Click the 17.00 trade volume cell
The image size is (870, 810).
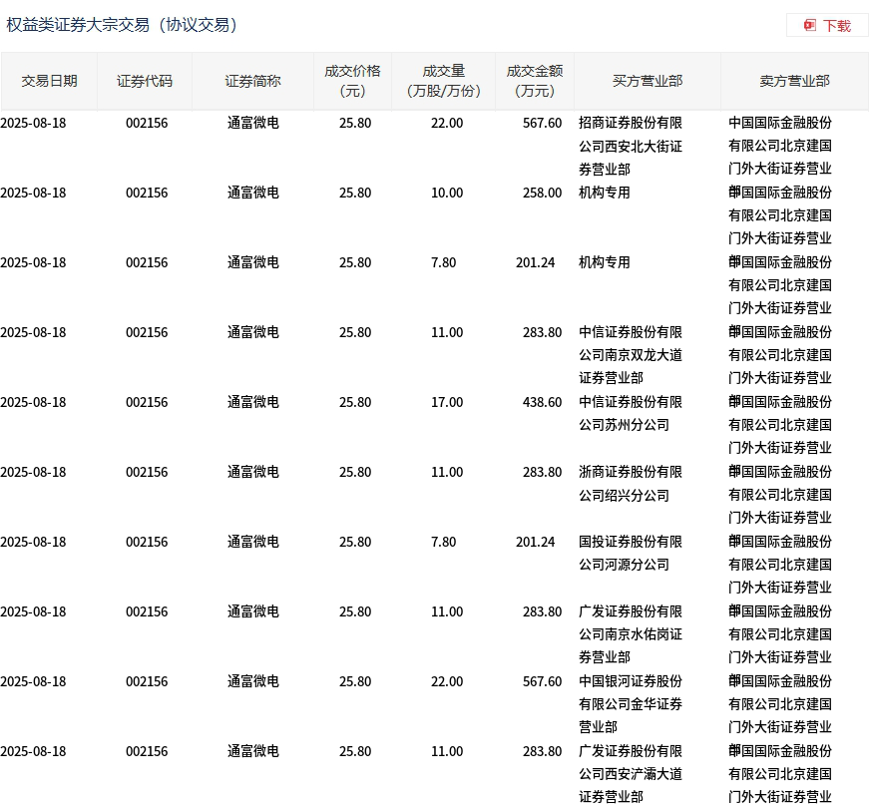pos(446,402)
